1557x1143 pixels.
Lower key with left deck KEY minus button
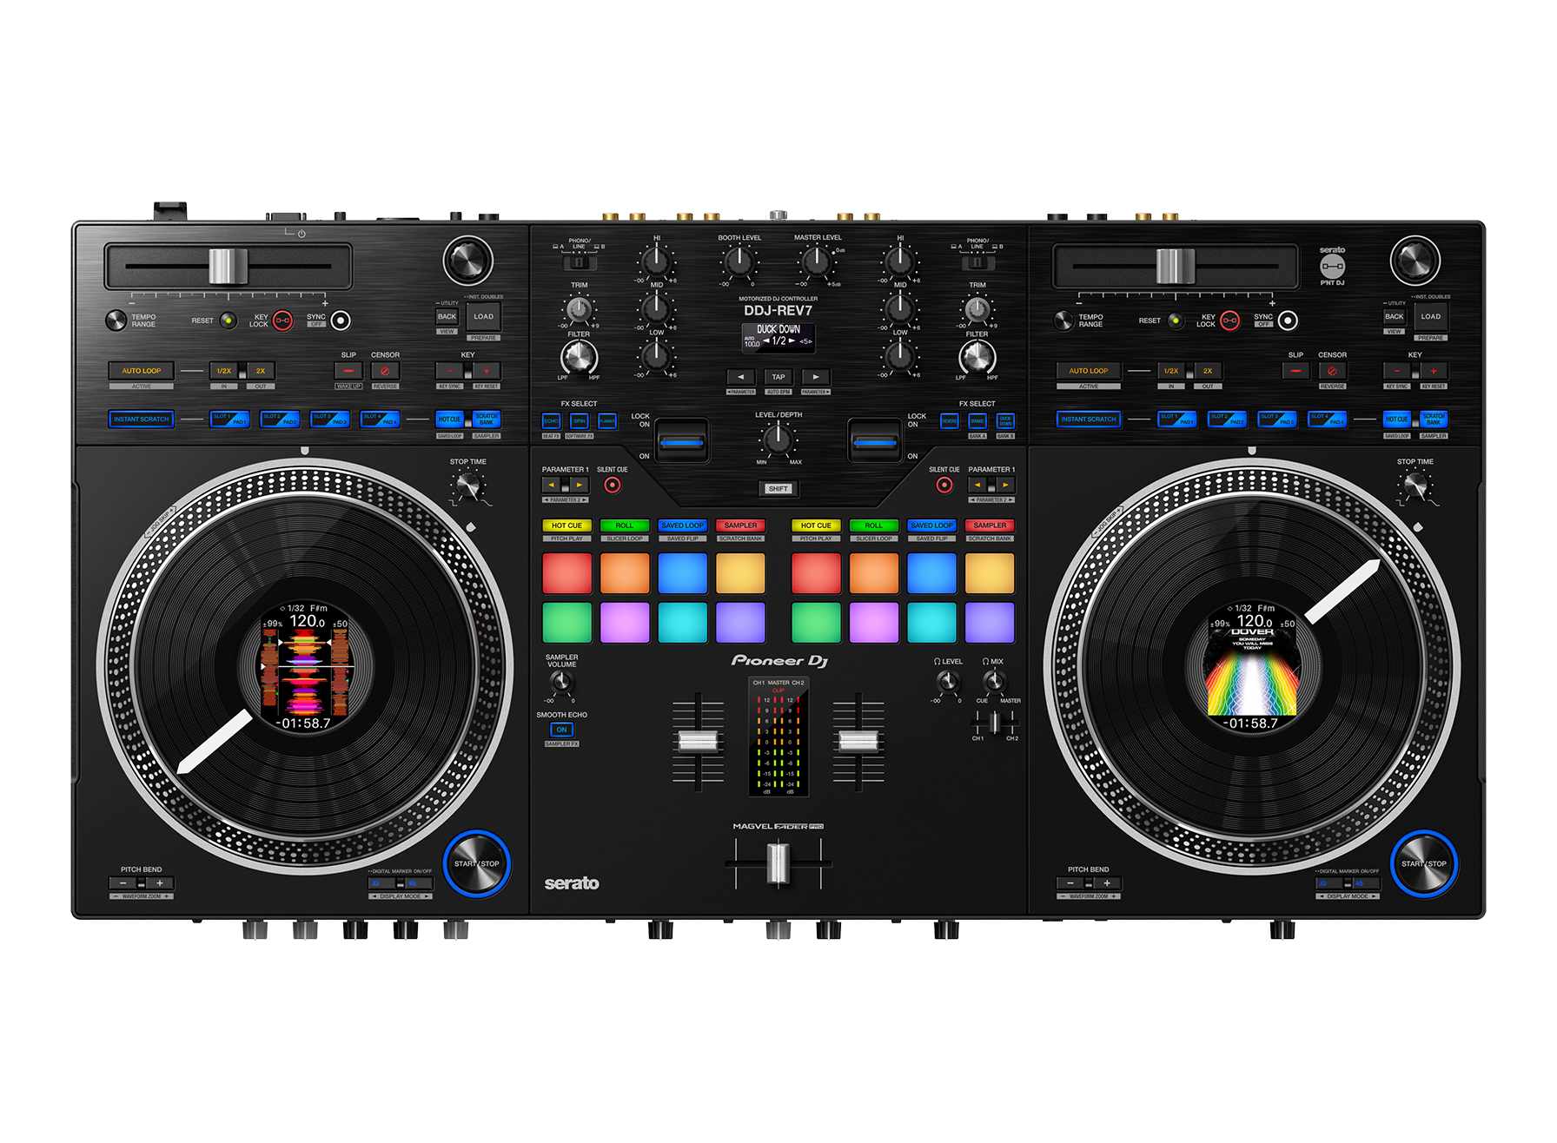coord(449,371)
